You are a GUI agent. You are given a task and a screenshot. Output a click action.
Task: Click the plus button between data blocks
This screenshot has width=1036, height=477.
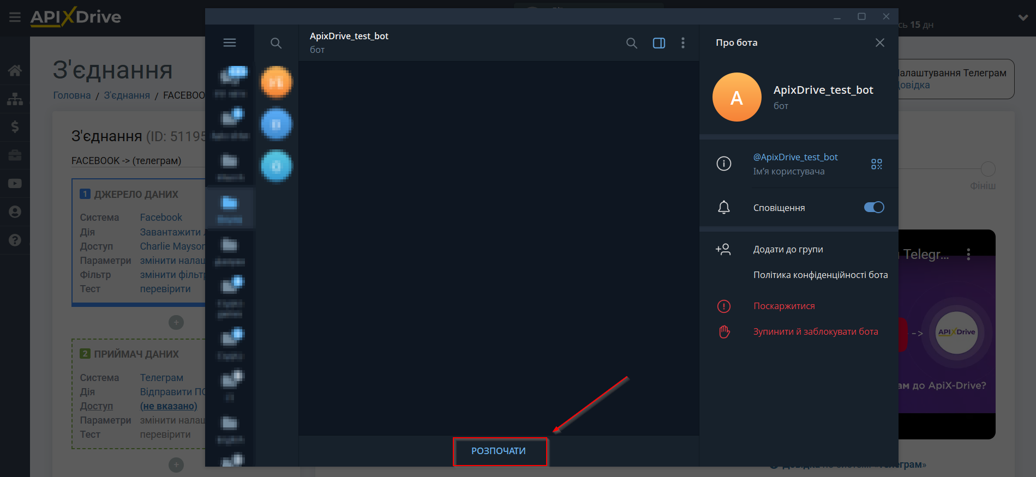pos(176,323)
